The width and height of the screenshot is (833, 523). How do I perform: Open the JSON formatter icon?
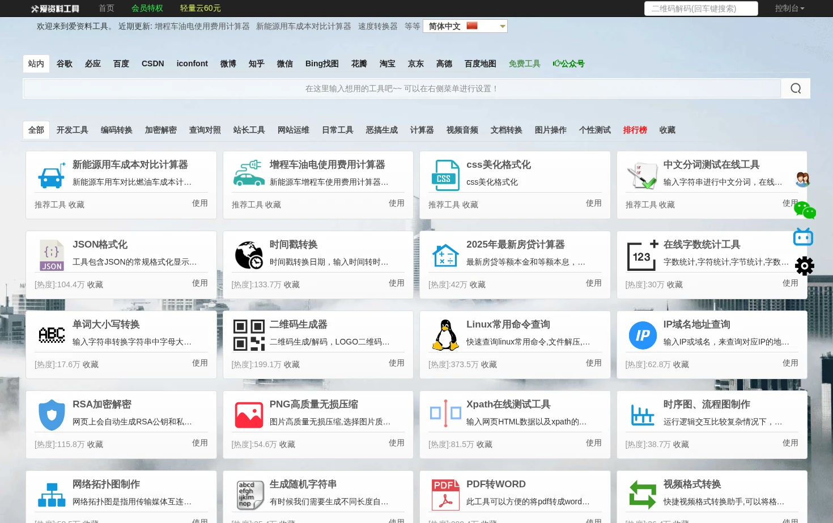pyautogui.click(x=52, y=256)
